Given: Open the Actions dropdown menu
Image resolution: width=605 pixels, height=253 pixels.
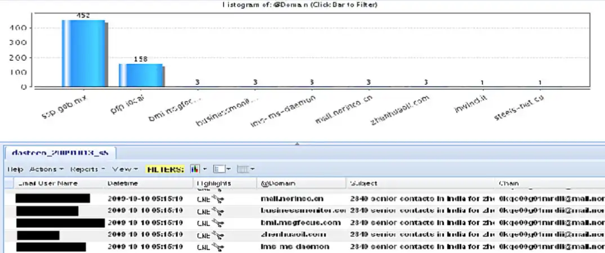Looking at the screenshot, I should 44,169.
